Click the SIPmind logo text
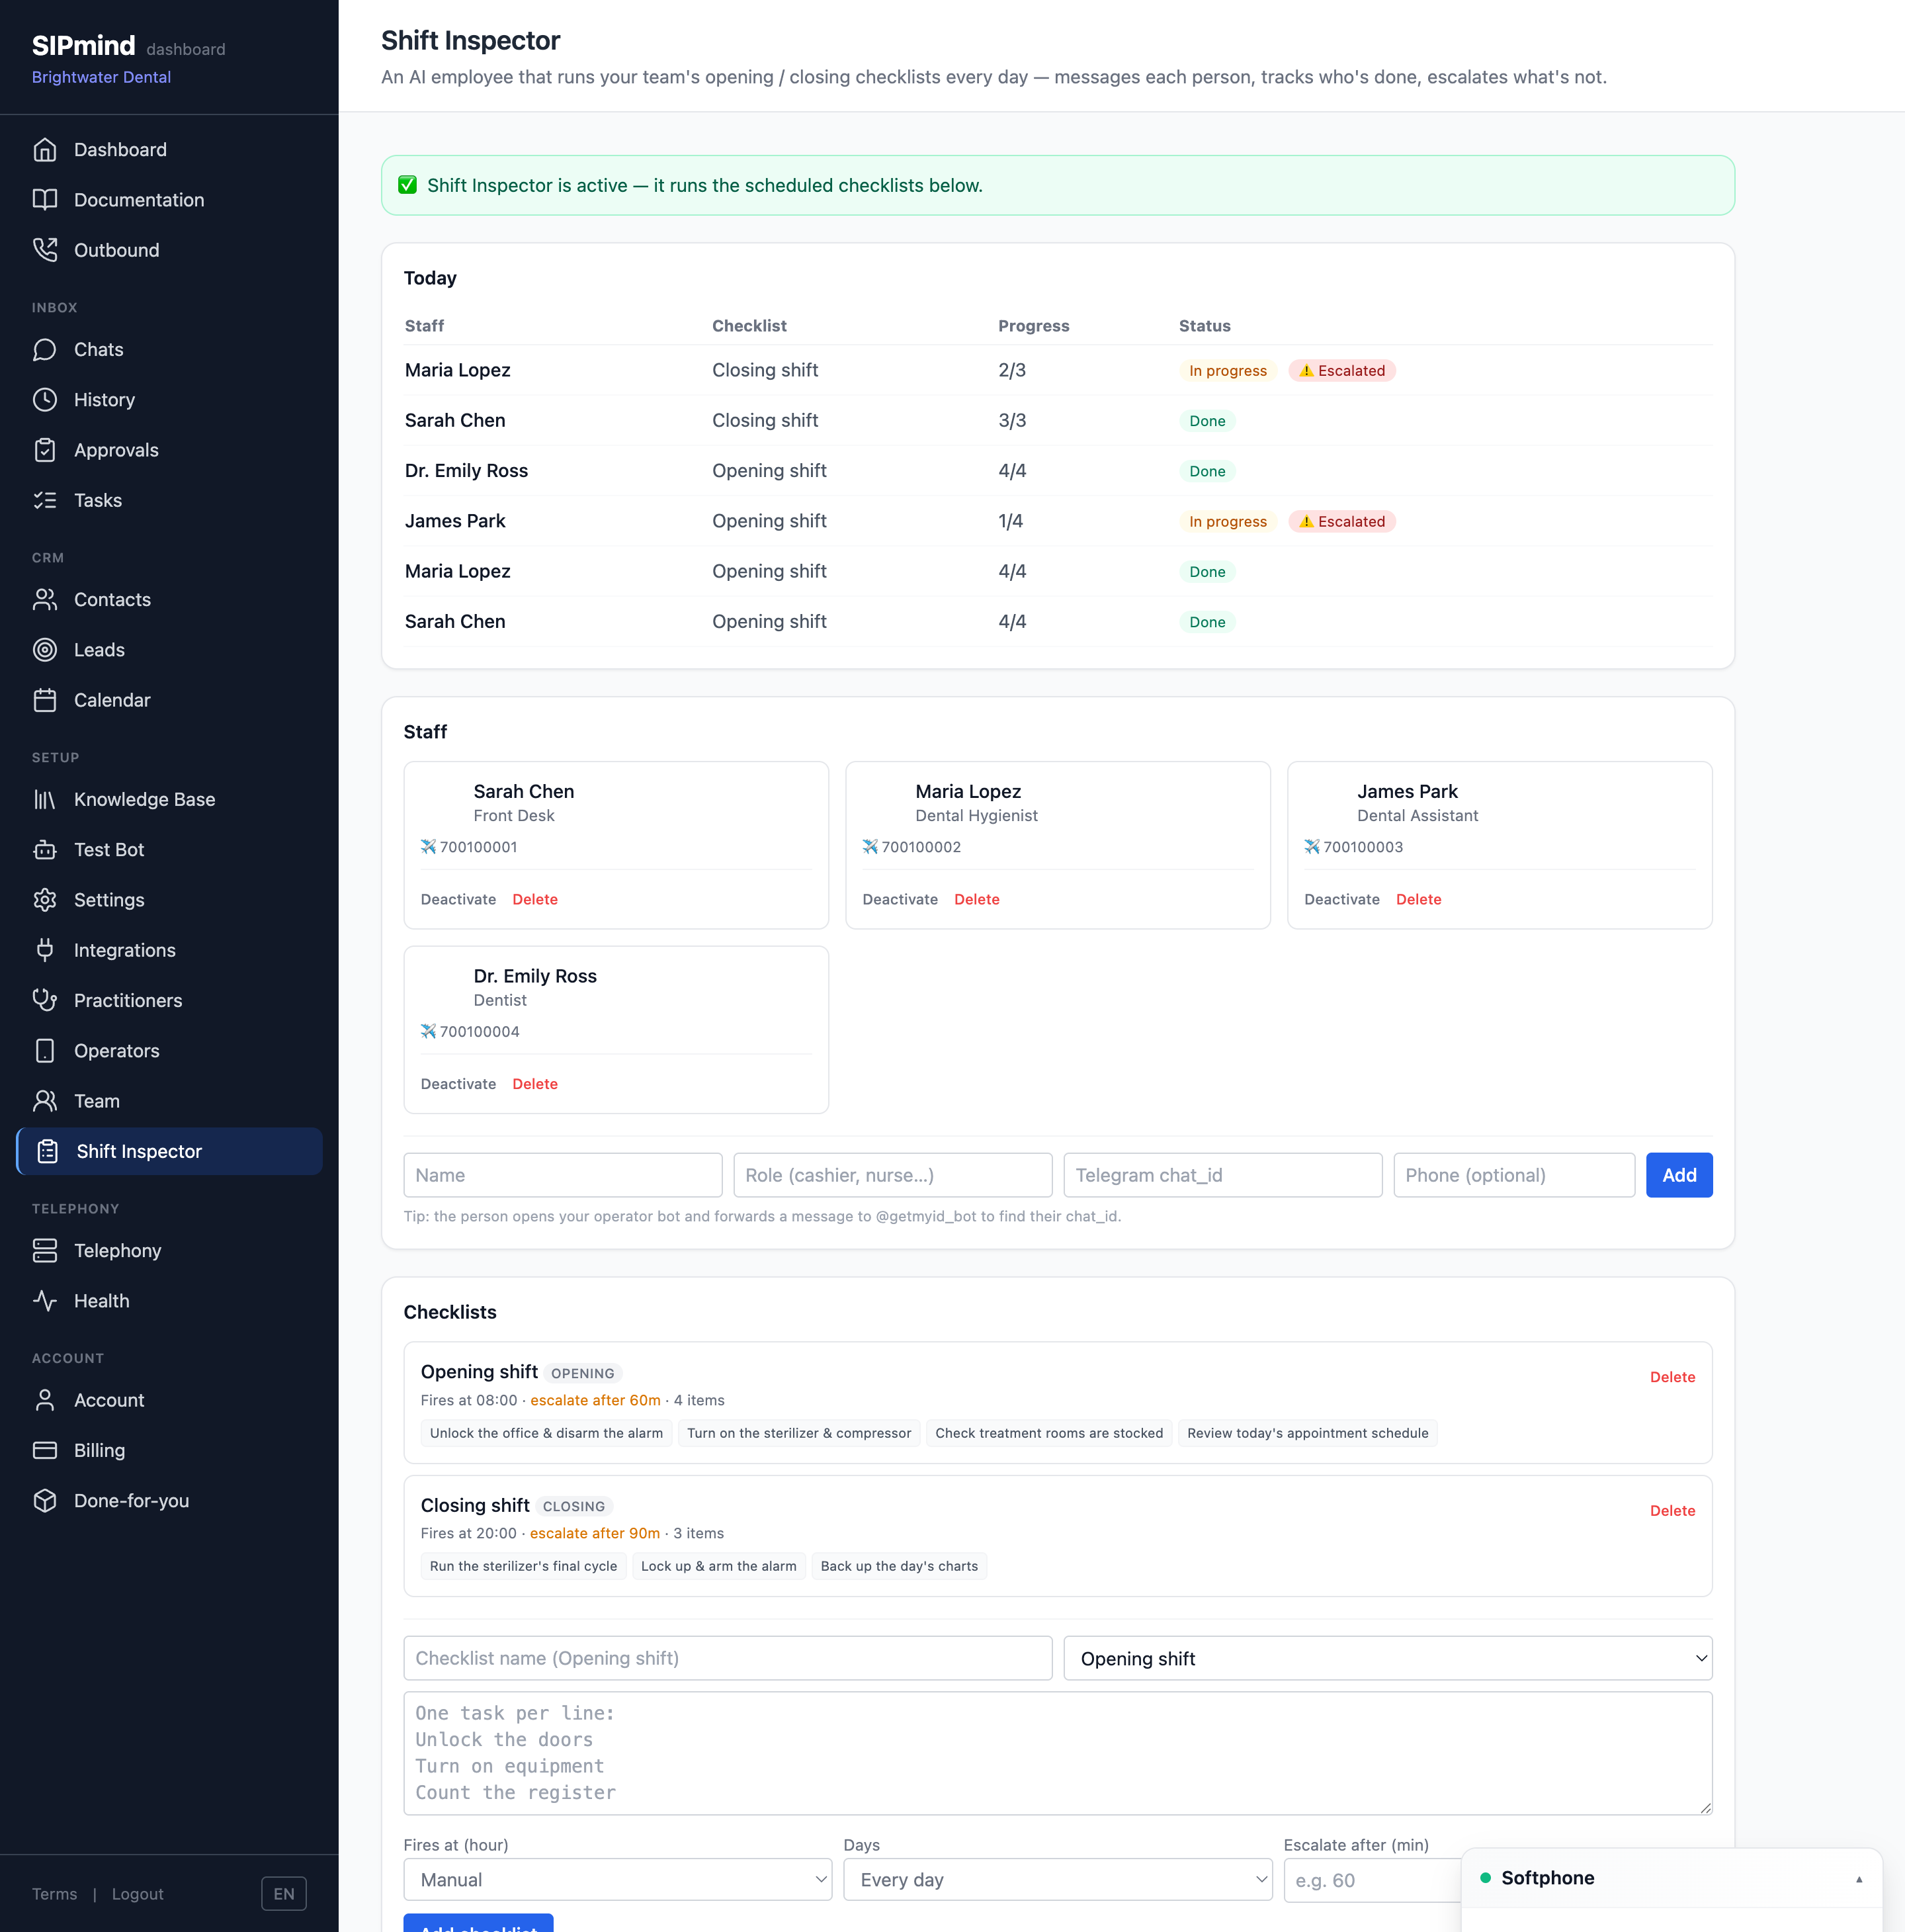Image resolution: width=1905 pixels, height=1932 pixels. coord(83,45)
